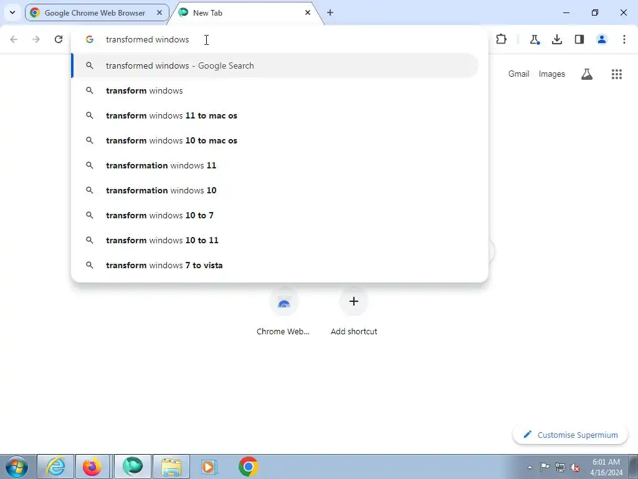
Task: Open the Downloads toolbar icon
Action: [x=557, y=39]
